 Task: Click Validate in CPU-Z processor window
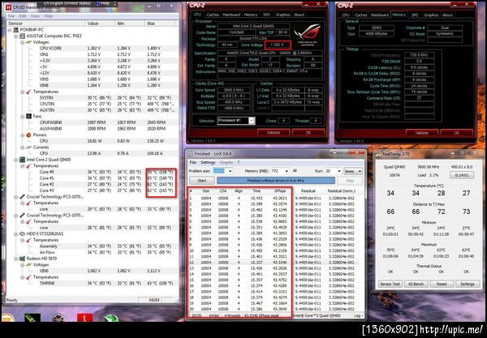(274, 132)
